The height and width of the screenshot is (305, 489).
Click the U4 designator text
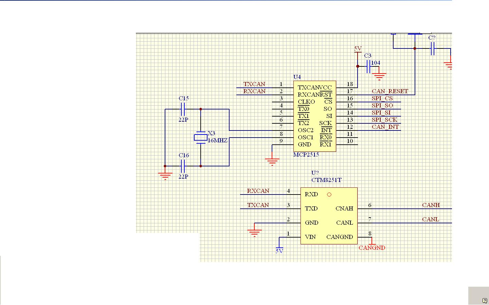(297, 77)
